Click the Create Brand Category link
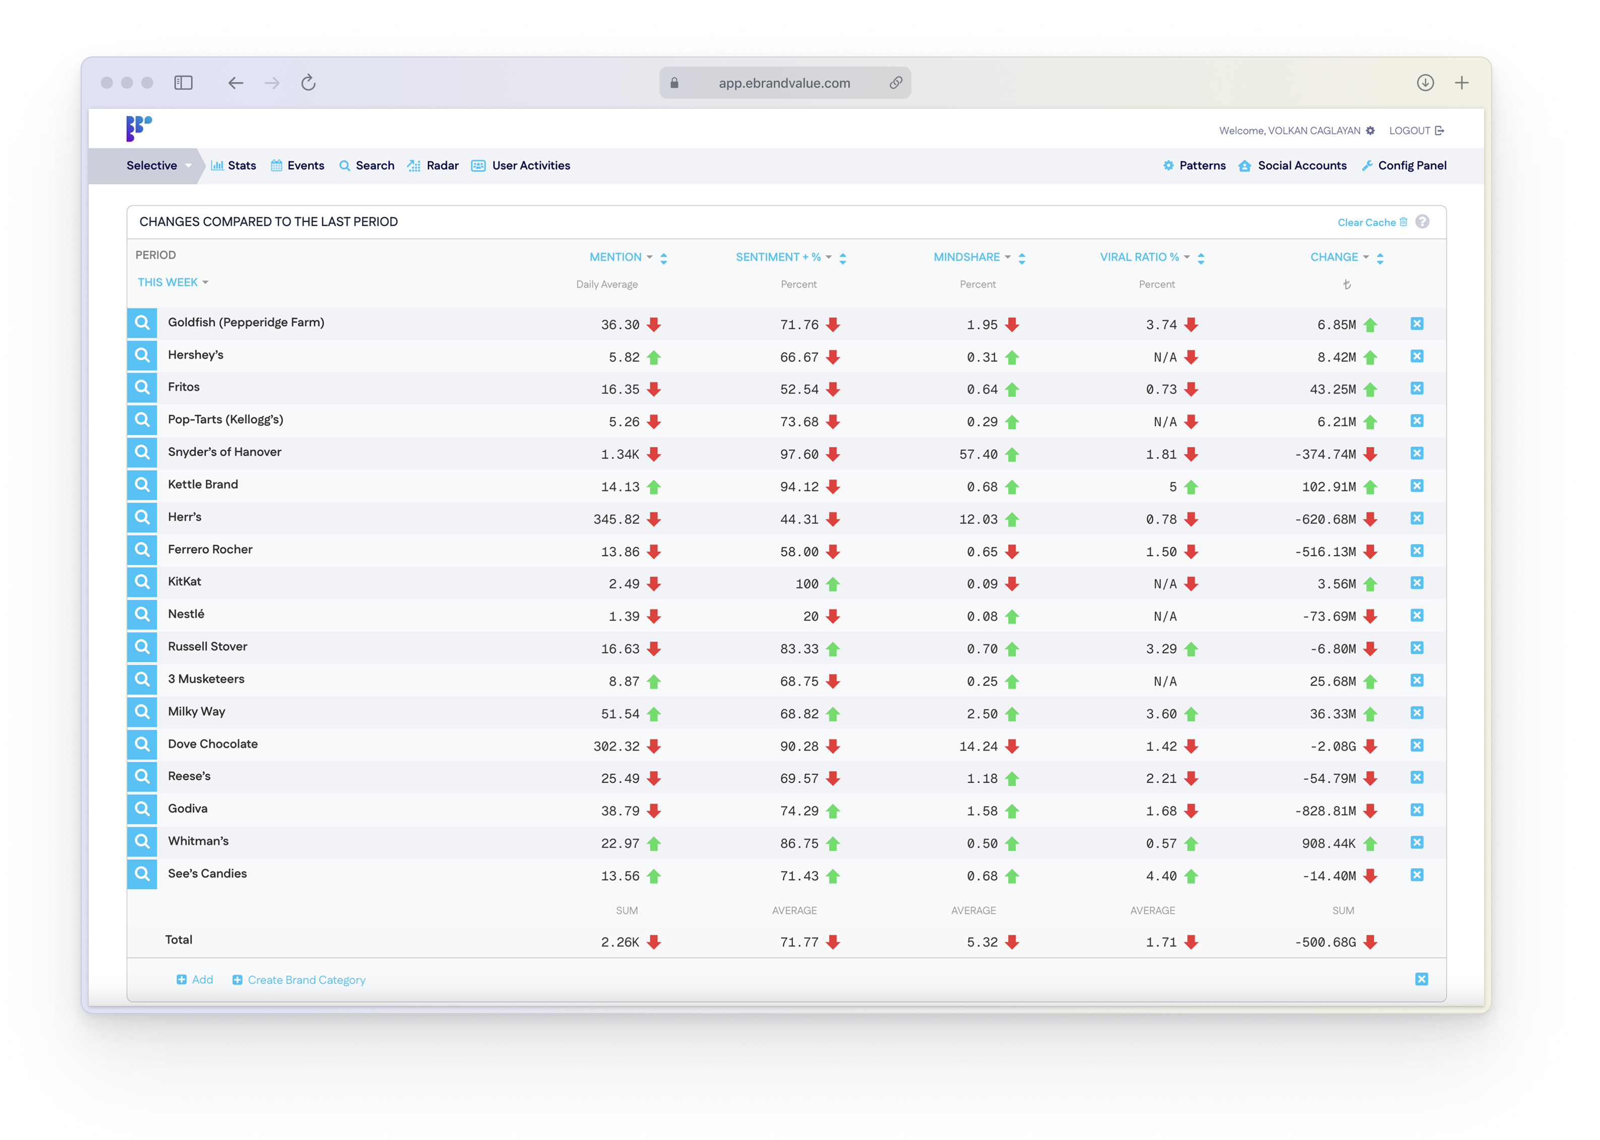 coord(307,980)
